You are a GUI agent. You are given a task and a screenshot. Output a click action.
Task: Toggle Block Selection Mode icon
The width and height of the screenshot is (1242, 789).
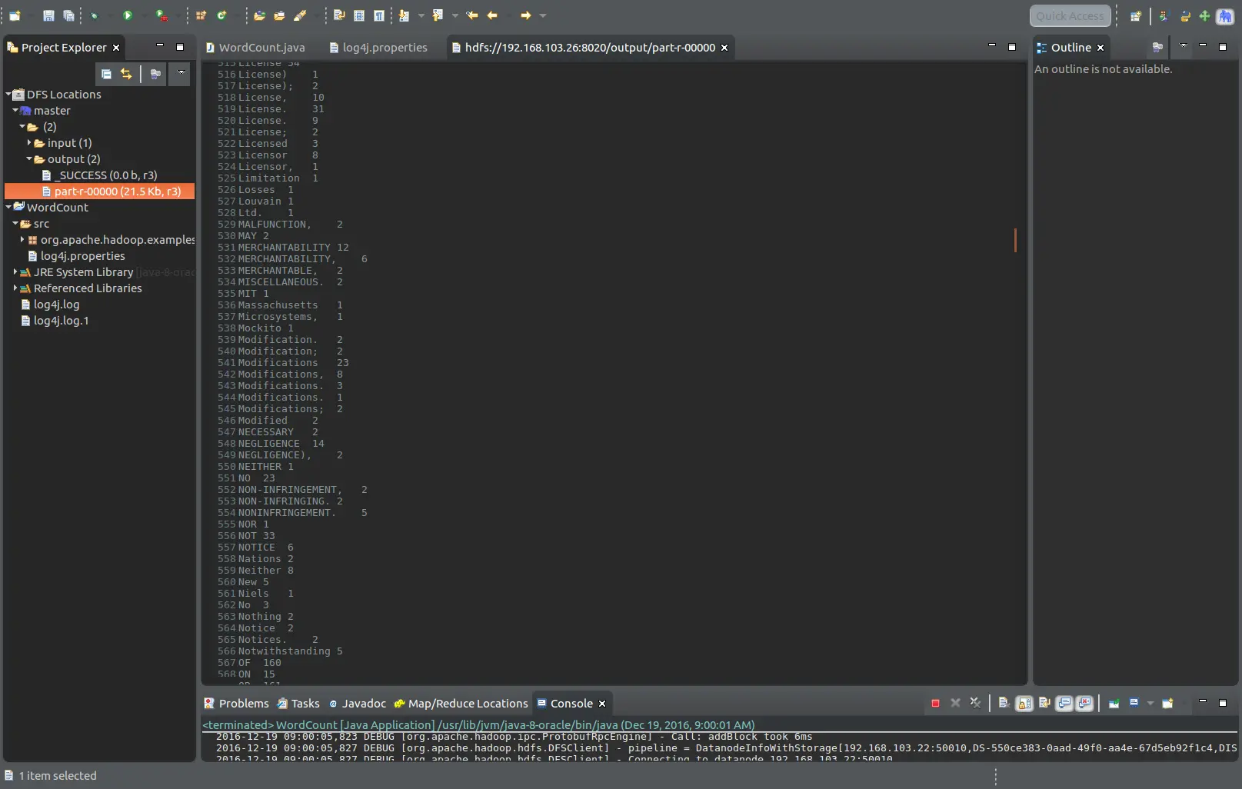pyautogui.click(x=359, y=15)
